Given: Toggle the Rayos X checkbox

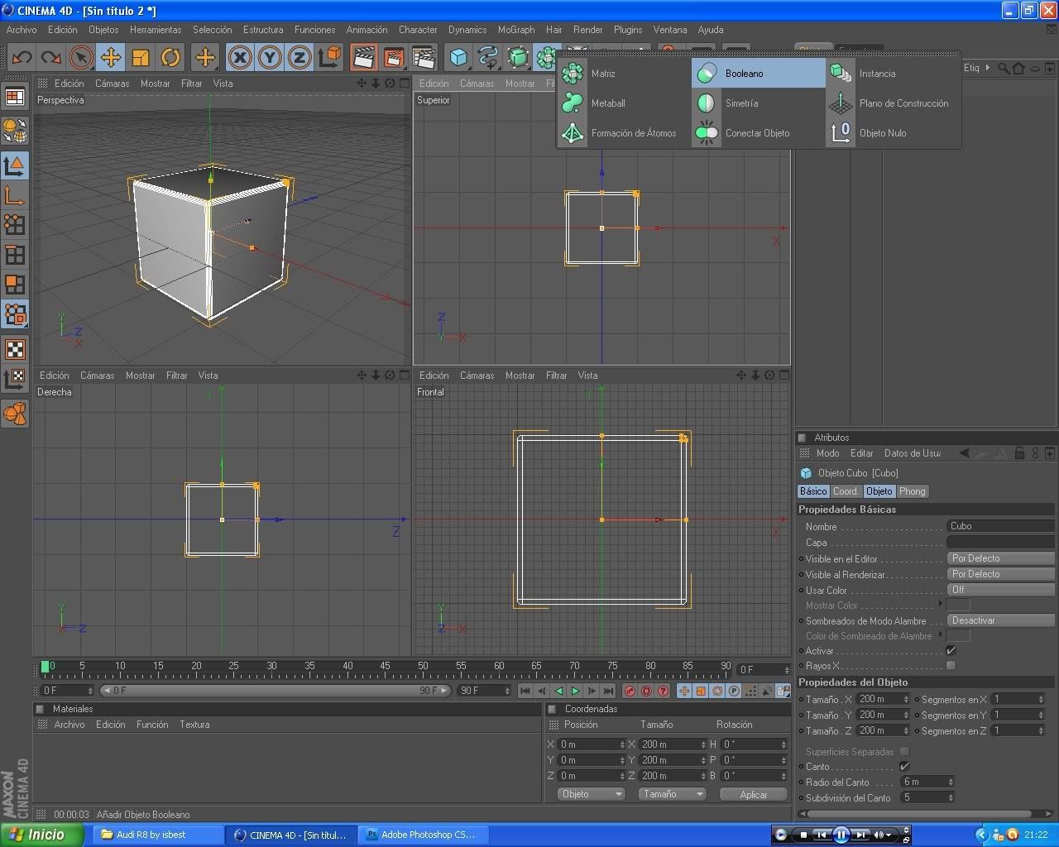Looking at the screenshot, I should 951,666.
